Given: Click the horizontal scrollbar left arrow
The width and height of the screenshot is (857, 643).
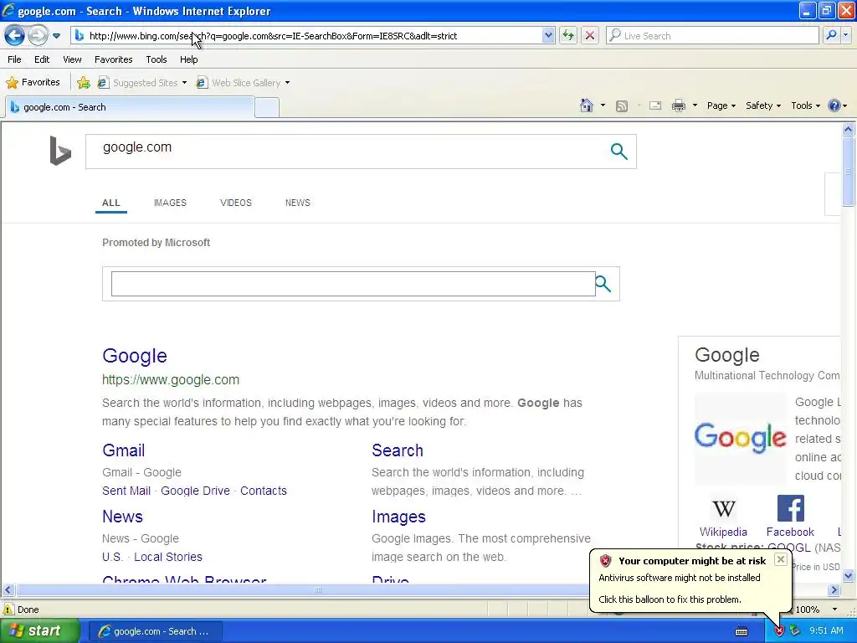Looking at the screenshot, I should pos(8,590).
